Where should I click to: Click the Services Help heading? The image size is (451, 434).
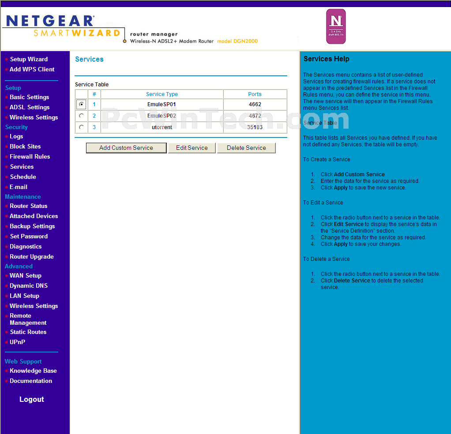[327, 59]
